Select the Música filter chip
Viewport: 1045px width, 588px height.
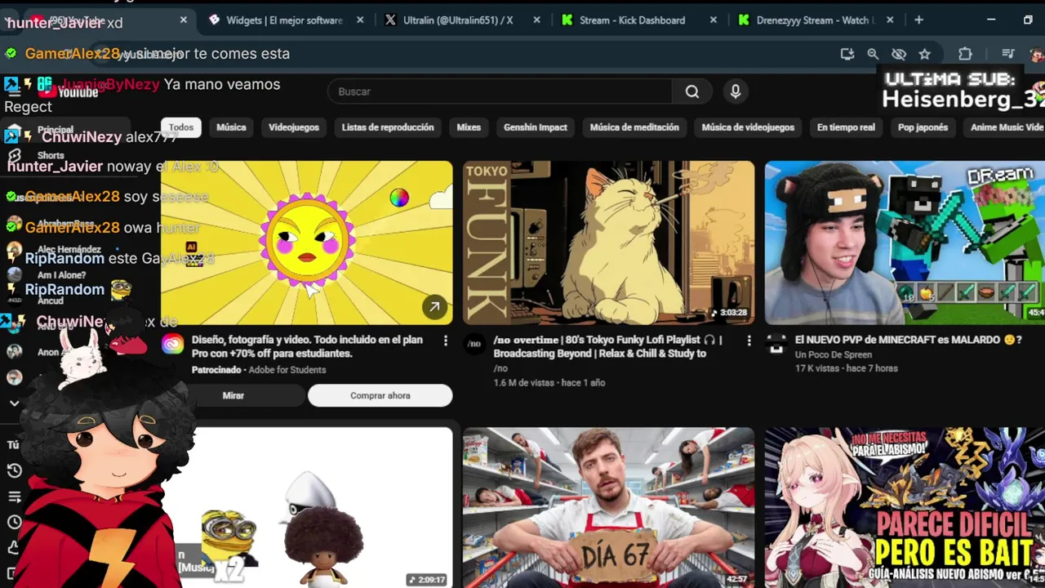(x=231, y=127)
